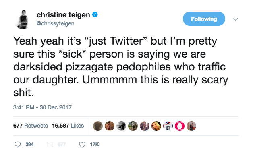Image resolution: width=253 pixels, height=159 pixels.
Task: Click the greyed 677 retweet count
Action: tap(62, 145)
